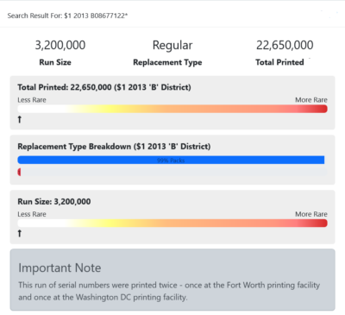This screenshot has width=345, height=315.
Task: Click 'More Rare' label on Total Printed card
Action: (311, 100)
